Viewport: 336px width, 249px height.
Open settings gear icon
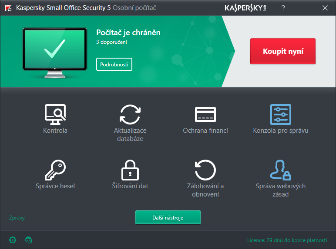pos(13,240)
